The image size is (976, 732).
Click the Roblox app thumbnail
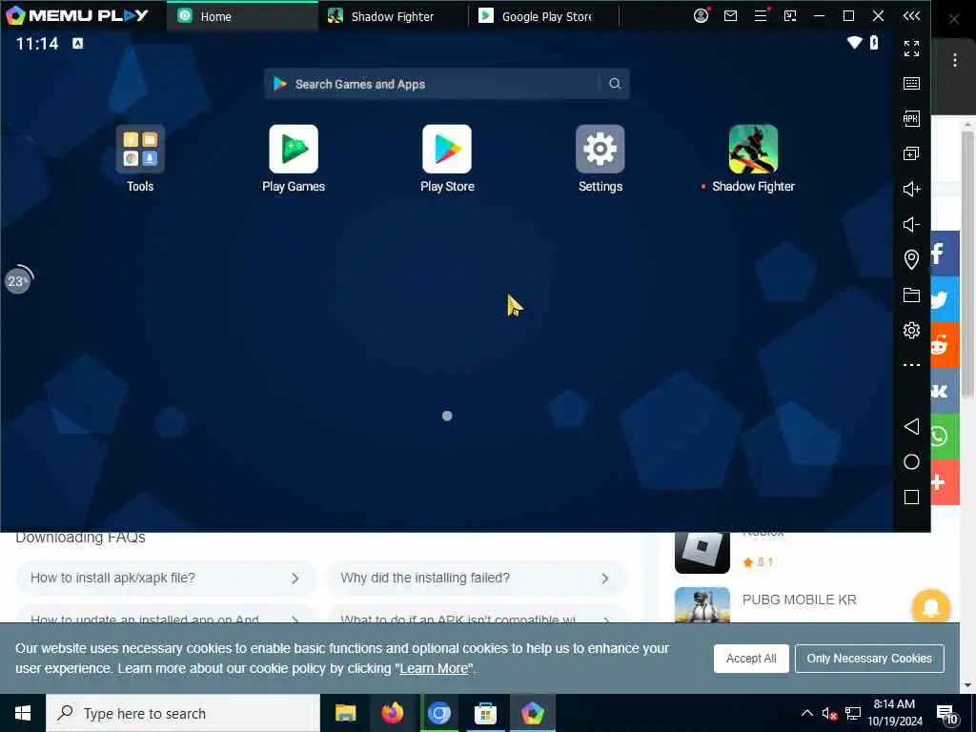[702, 552]
